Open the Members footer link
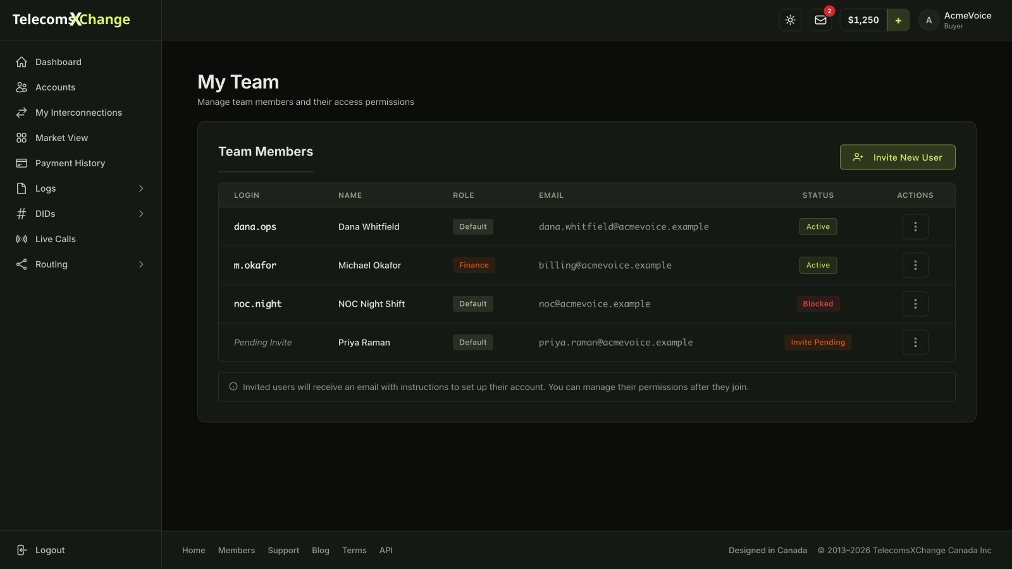 237,551
